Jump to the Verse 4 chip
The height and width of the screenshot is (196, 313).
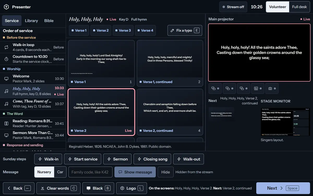point(145,30)
